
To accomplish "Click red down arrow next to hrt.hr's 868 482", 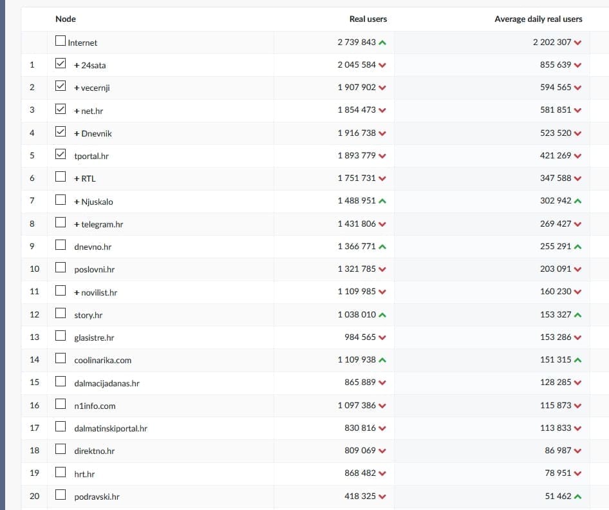I will tap(383, 473).
